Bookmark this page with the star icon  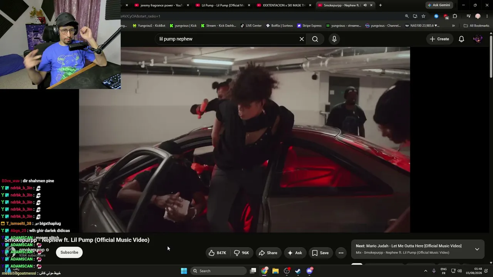pyautogui.click(x=424, y=16)
